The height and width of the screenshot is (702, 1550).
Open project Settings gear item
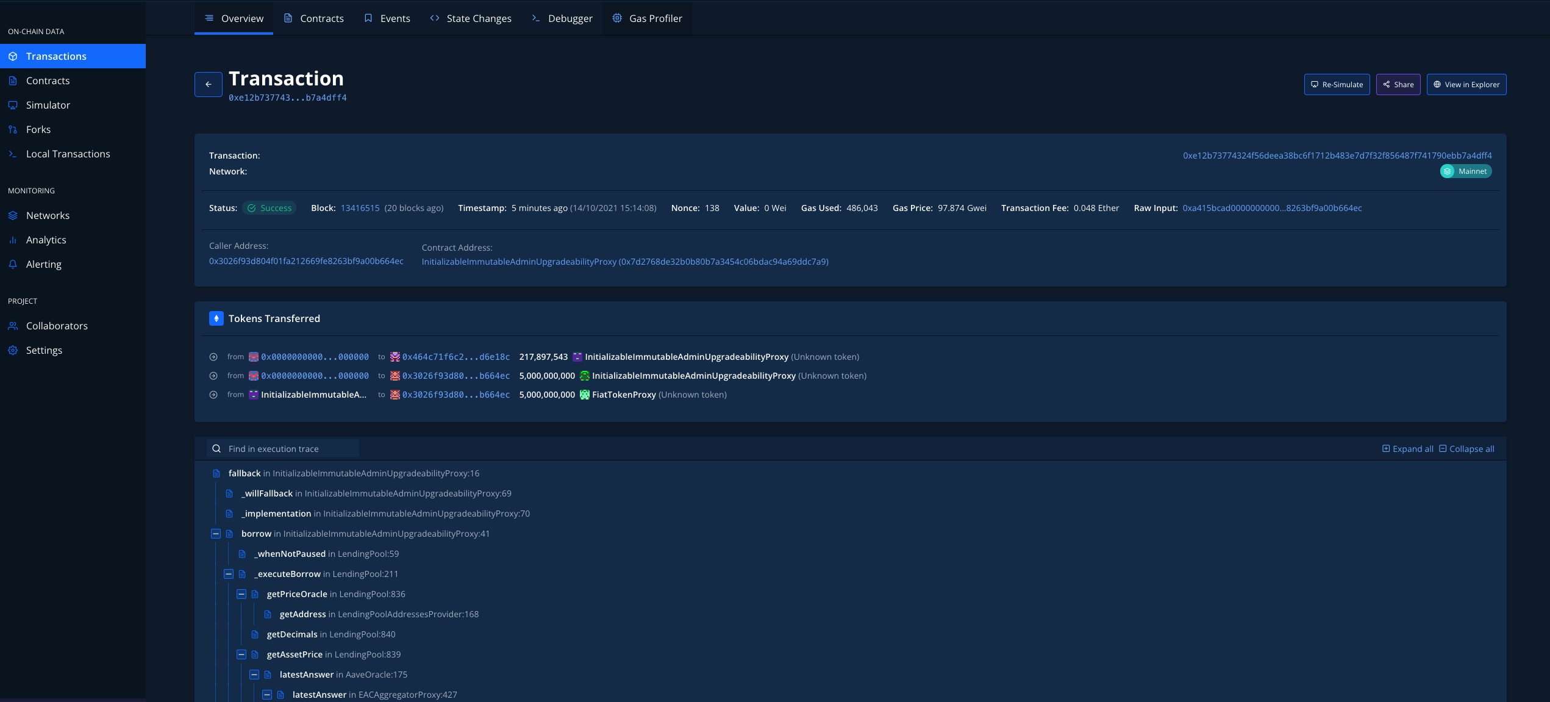point(44,350)
